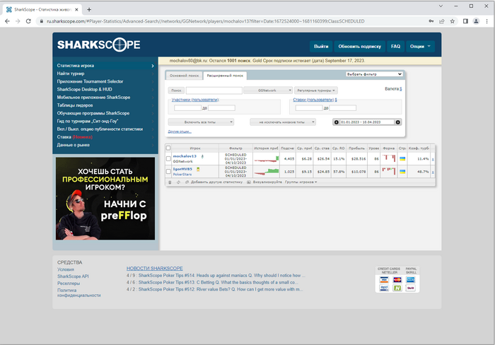Open Ставка (Новинка) sidebar item

pyautogui.click(x=74, y=137)
